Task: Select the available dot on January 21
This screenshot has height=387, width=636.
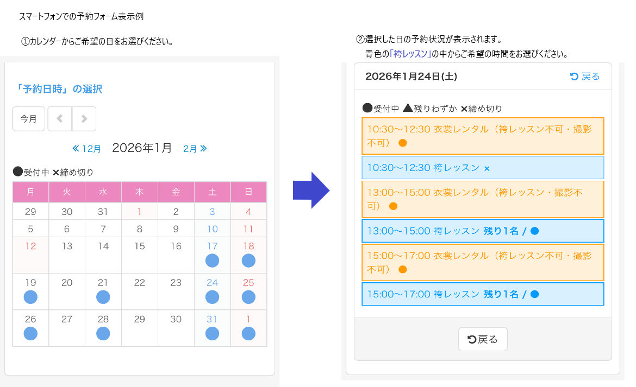Action: pos(103,297)
